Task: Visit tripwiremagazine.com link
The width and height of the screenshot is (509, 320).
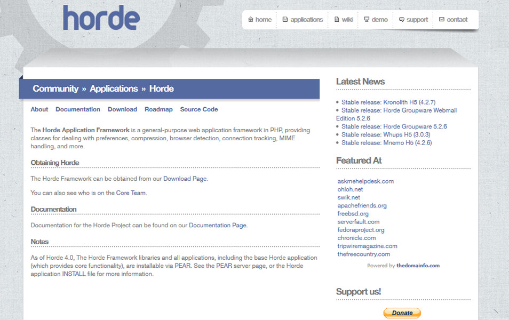Action: 367,246
